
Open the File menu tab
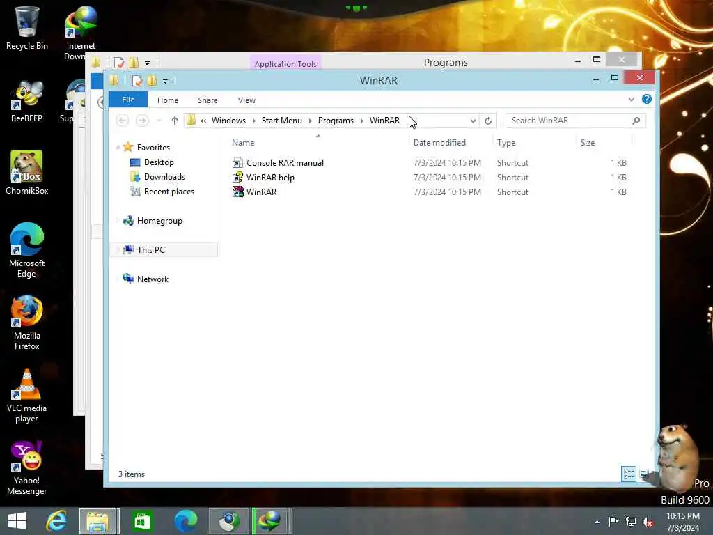click(x=128, y=100)
